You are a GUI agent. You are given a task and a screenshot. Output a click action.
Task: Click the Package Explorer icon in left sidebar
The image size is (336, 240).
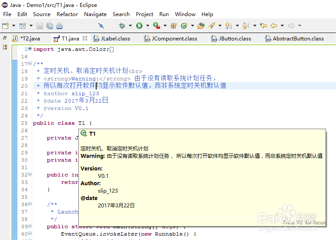click(5, 47)
